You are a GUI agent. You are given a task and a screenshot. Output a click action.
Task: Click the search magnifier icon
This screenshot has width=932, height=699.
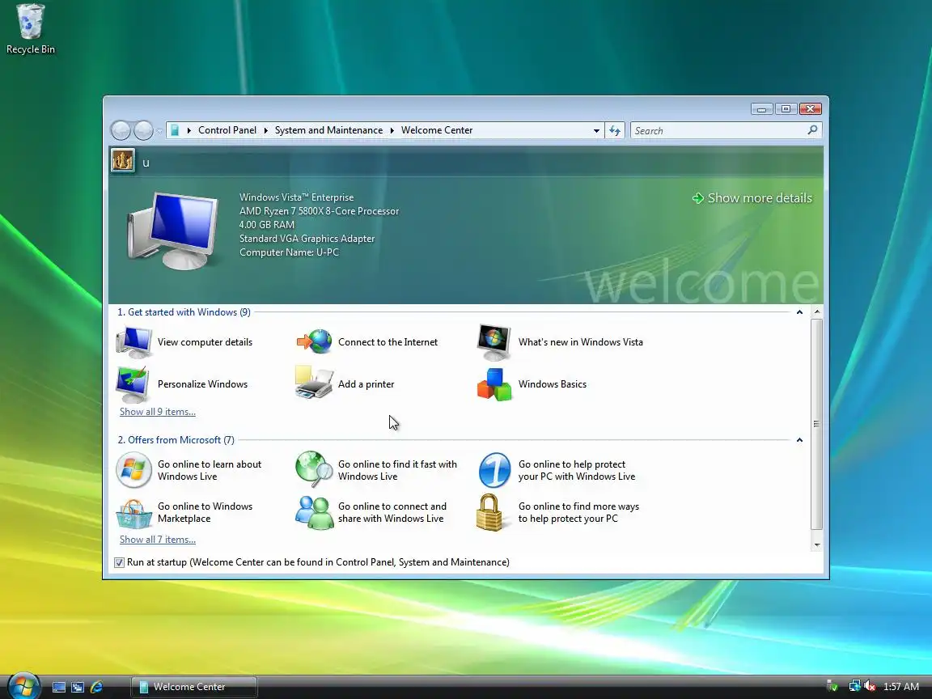[812, 129]
